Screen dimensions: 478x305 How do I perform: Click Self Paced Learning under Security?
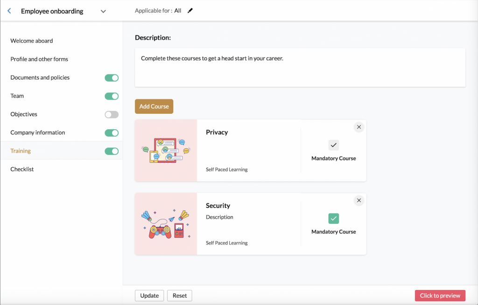point(226,243)
